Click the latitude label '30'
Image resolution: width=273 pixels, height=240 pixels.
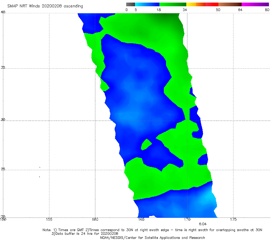[3, 120]
